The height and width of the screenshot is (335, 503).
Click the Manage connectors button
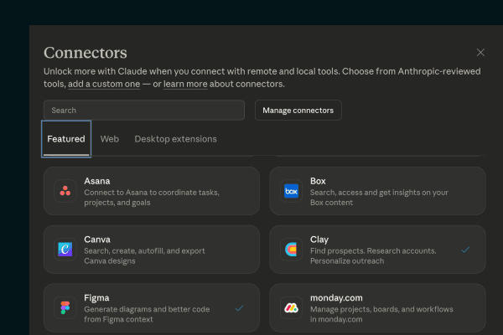pos(298,111)
